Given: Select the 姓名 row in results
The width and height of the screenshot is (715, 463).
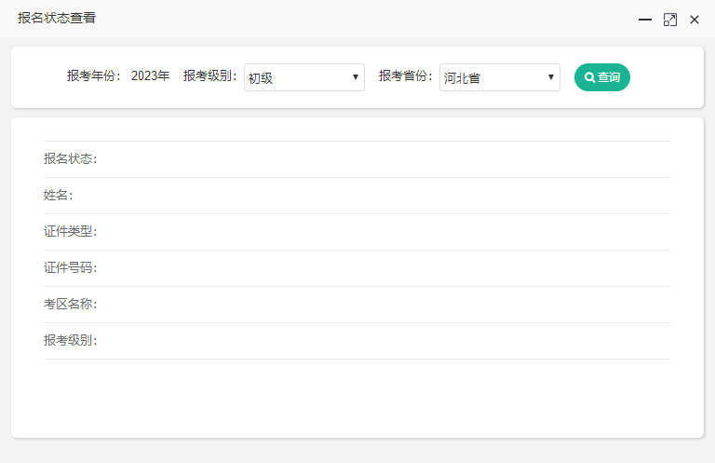Looking at the screenshot, I should pyautogui.click(x=357, y=196).
